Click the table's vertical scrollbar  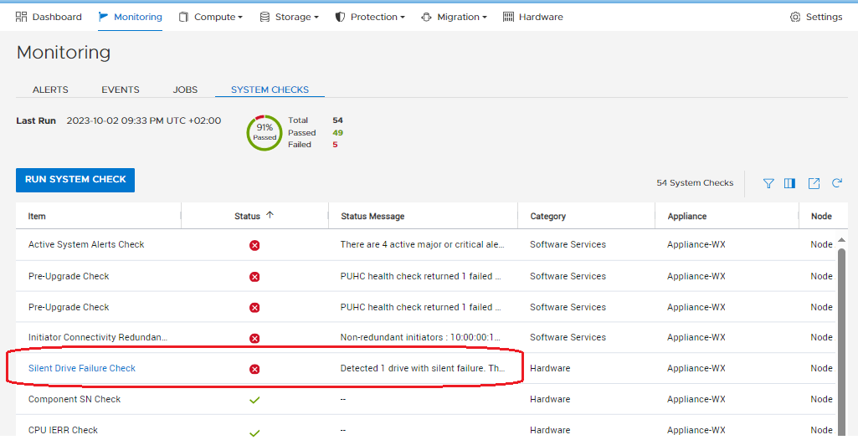pos(842,335)
